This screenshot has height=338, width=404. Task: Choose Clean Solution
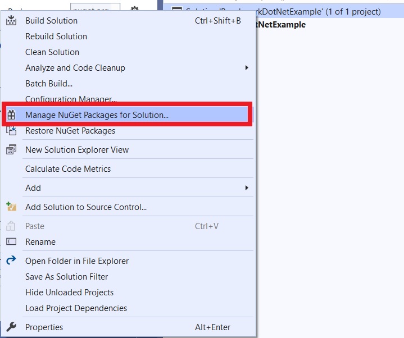coord(52,52)
